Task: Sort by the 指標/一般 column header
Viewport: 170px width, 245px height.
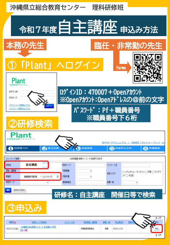Action: click(106, 222)
